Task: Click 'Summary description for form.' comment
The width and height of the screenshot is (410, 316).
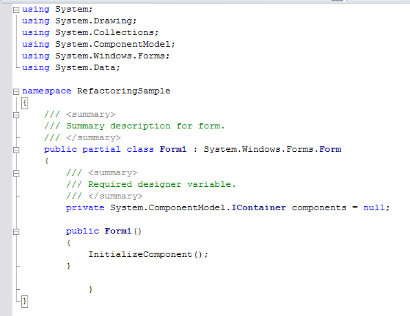Action: pyautogui.click(x=145, y=126)
